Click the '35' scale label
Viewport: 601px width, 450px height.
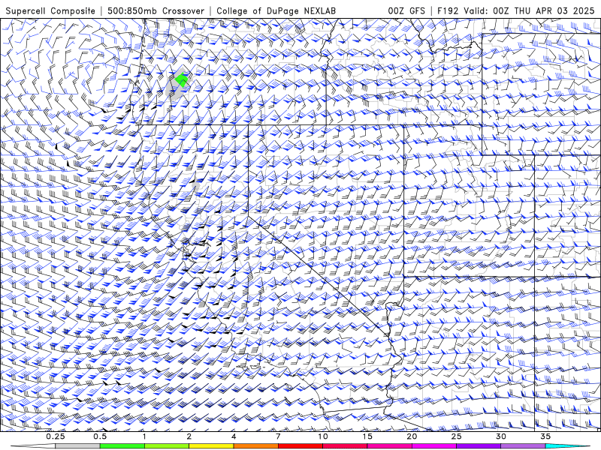tap(545, 436)
